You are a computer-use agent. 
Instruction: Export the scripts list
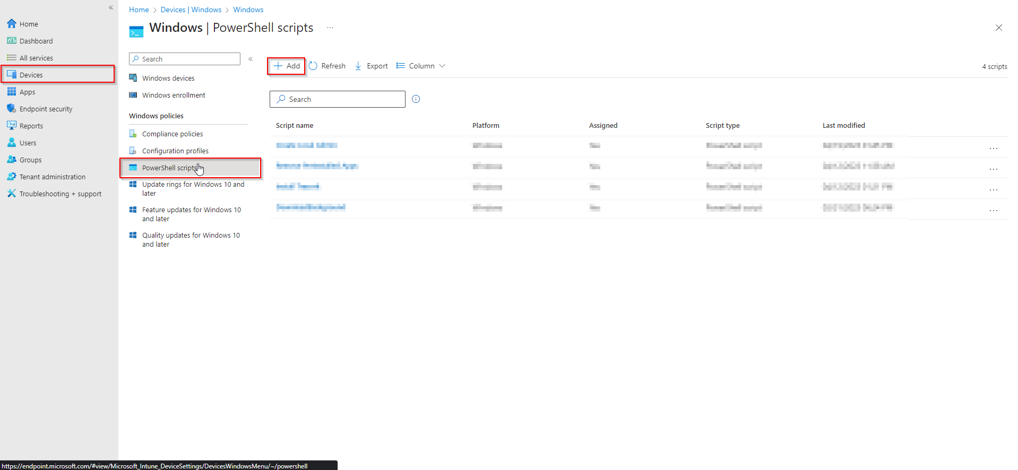pyautogui.click(x=371, y=66)
